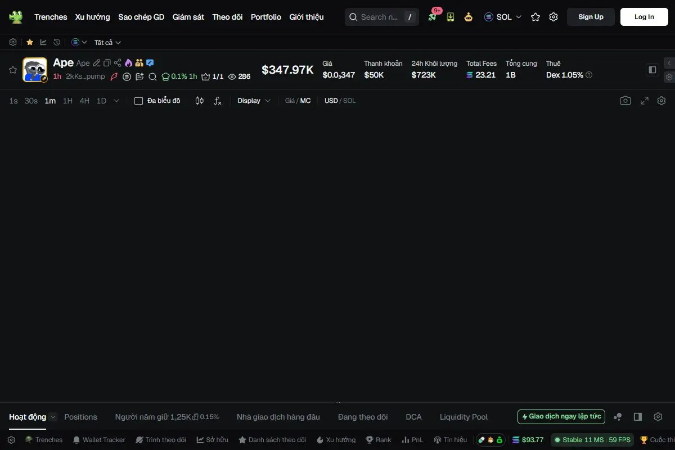
Task: Select the yellow star watchlist filter
Action: [x=29, y=42]
